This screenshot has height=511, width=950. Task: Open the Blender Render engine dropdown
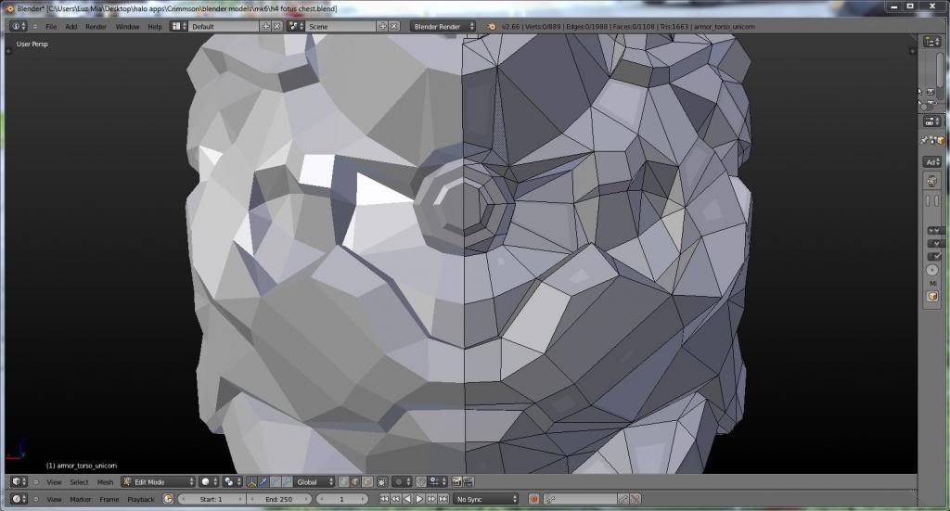(x=443, y=26)
